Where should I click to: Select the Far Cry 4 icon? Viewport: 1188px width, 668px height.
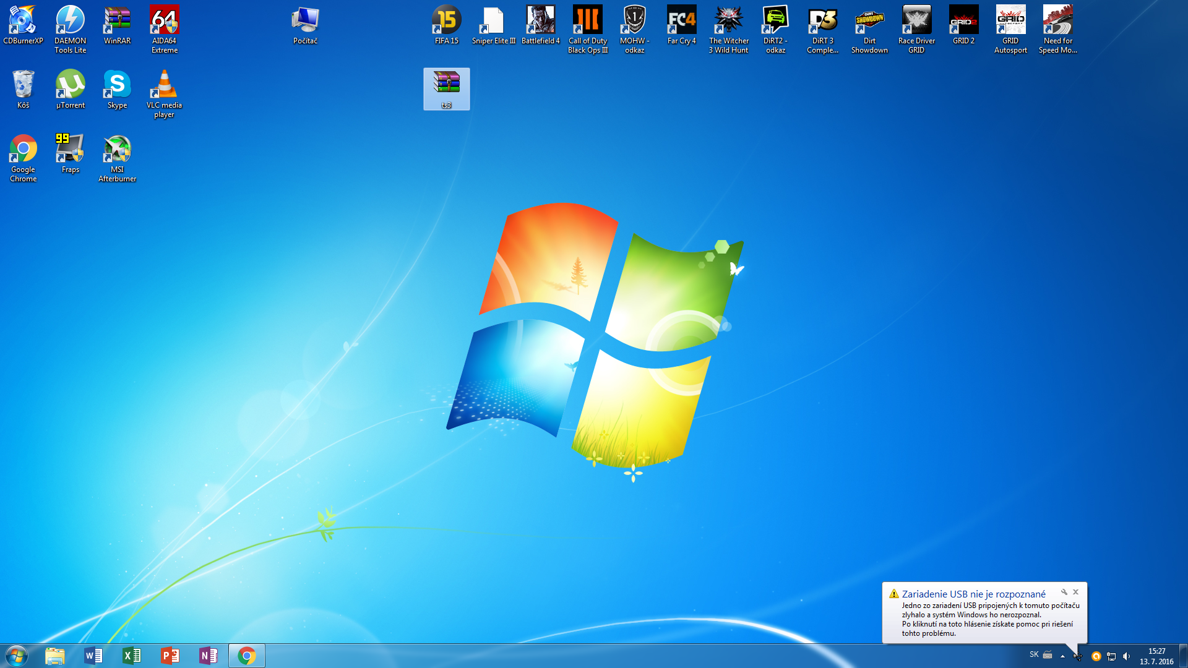coord(681,25)
